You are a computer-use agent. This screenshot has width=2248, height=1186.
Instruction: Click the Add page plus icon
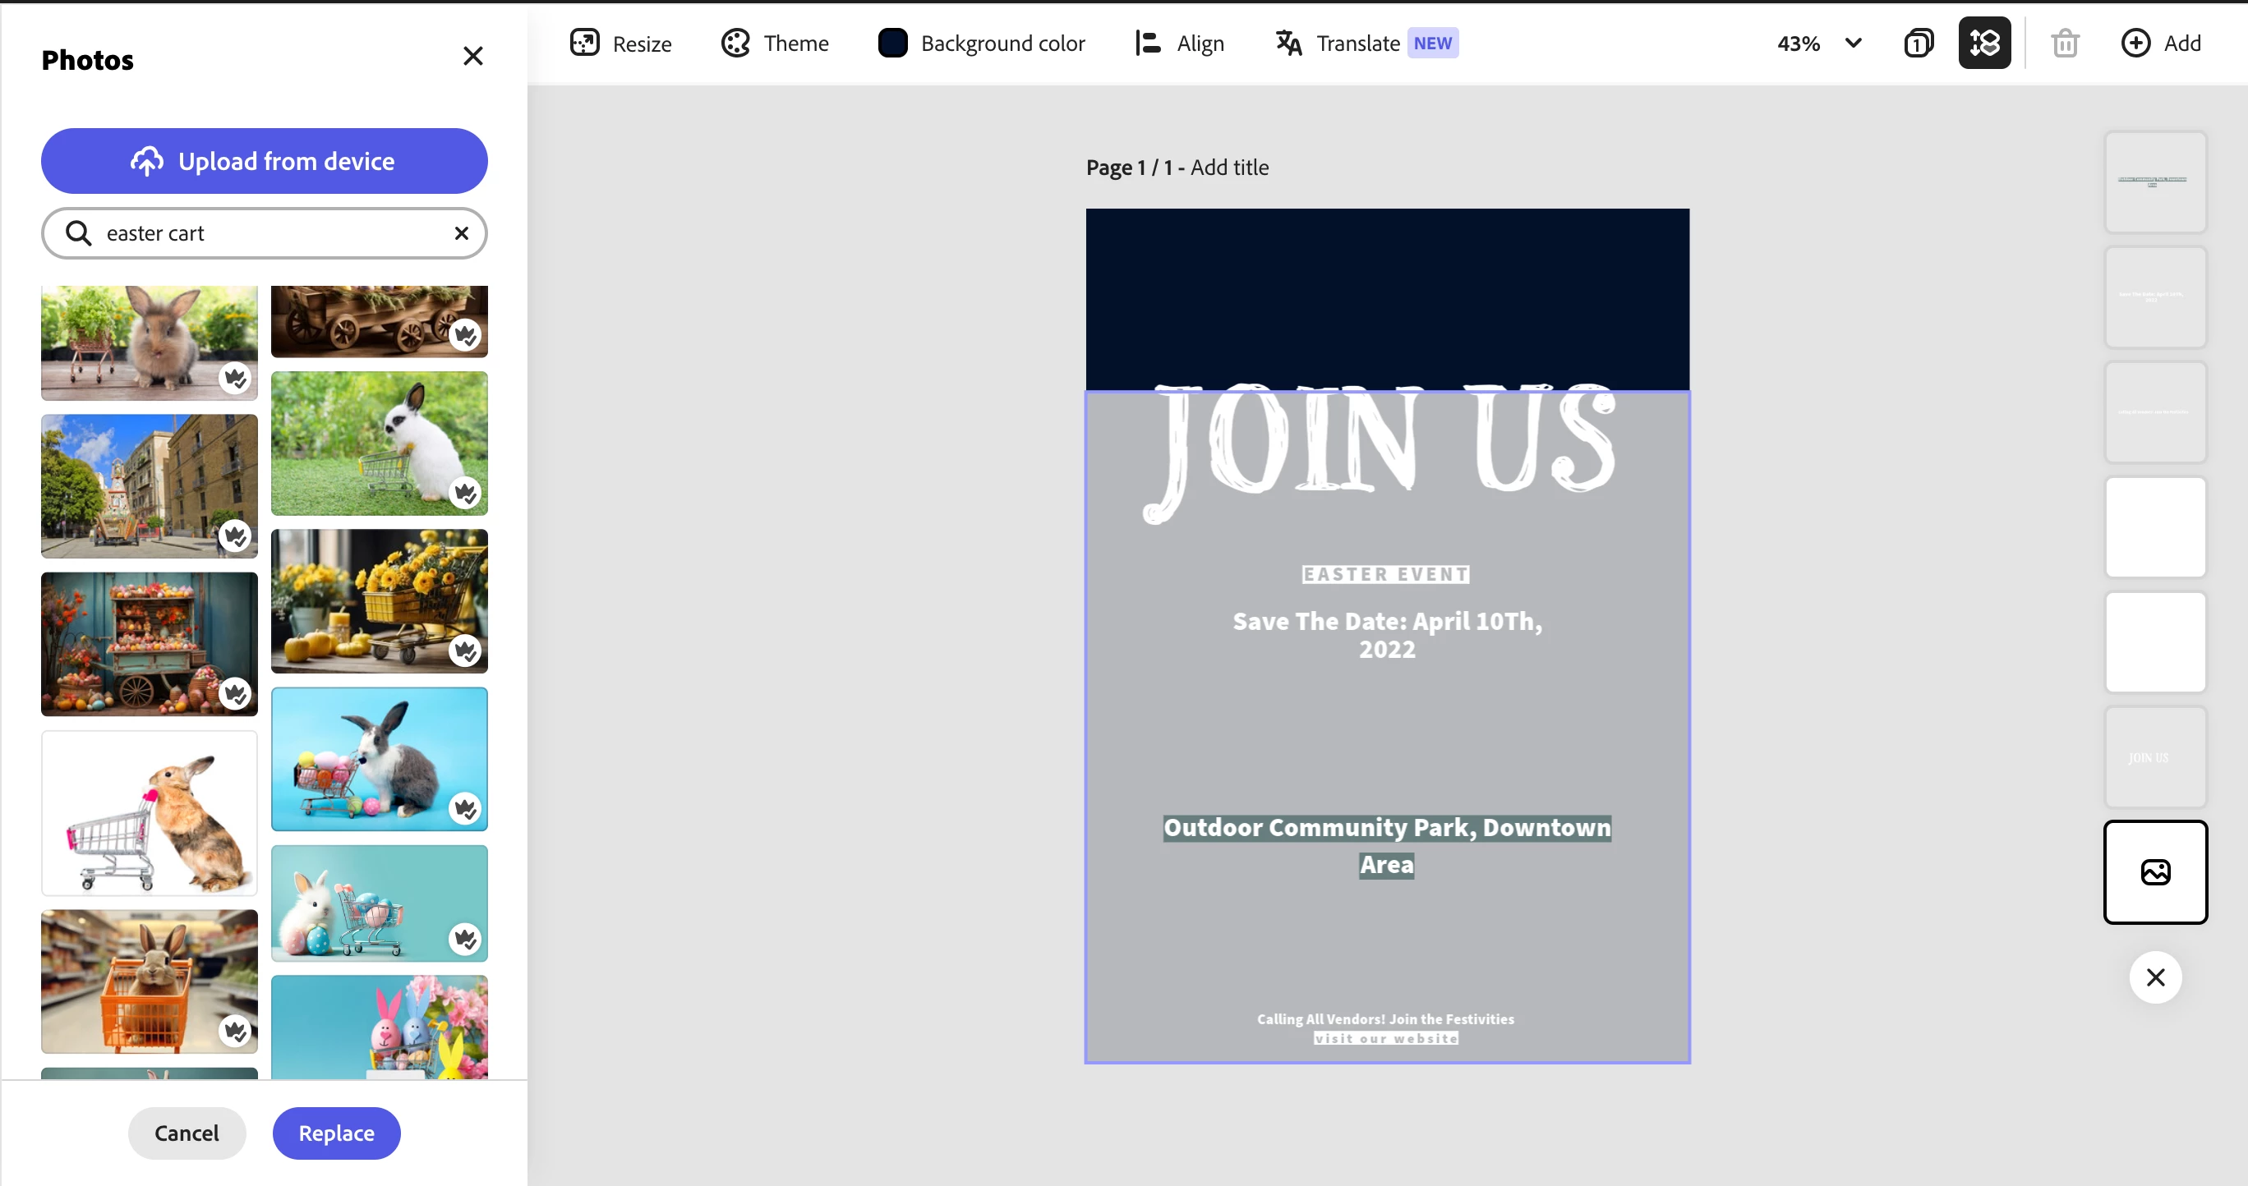pyautogui.click(x=2135, y=43)
